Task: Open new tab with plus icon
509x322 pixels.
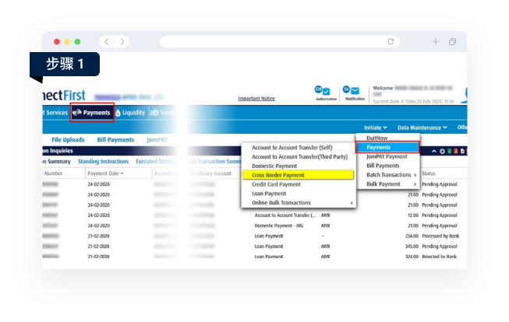Action: click(x=435, y=41)
